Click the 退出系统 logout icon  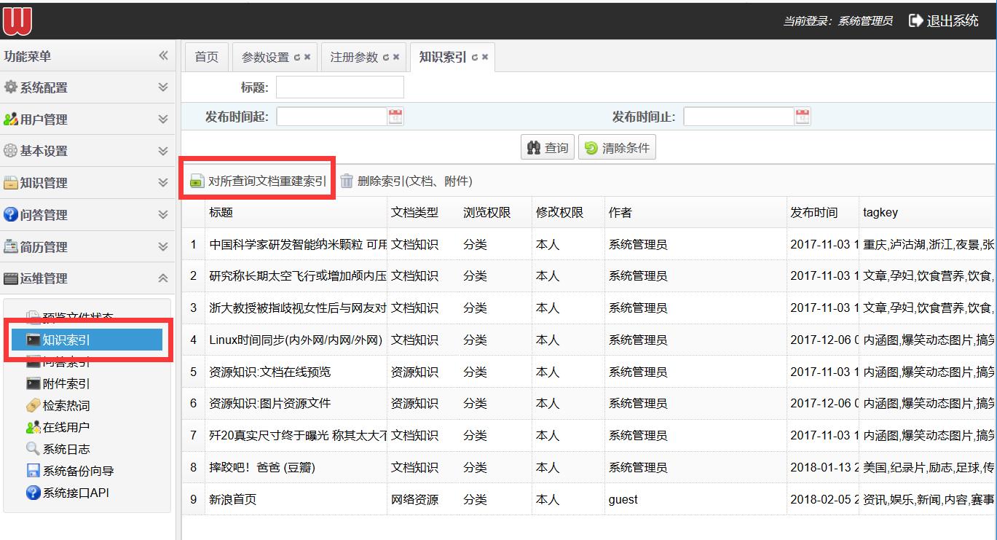(x=915, y=21)
